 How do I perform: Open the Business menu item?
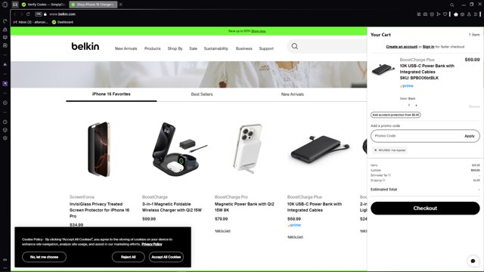(x=244, y=48)
